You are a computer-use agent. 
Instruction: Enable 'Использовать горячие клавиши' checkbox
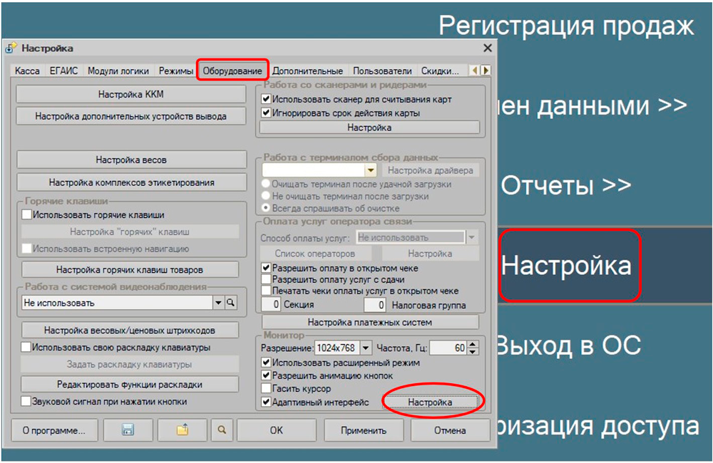[27, 214]
